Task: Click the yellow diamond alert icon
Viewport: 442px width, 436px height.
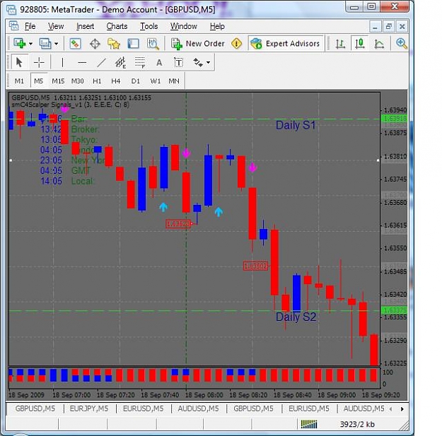Action: coord(236,44)
